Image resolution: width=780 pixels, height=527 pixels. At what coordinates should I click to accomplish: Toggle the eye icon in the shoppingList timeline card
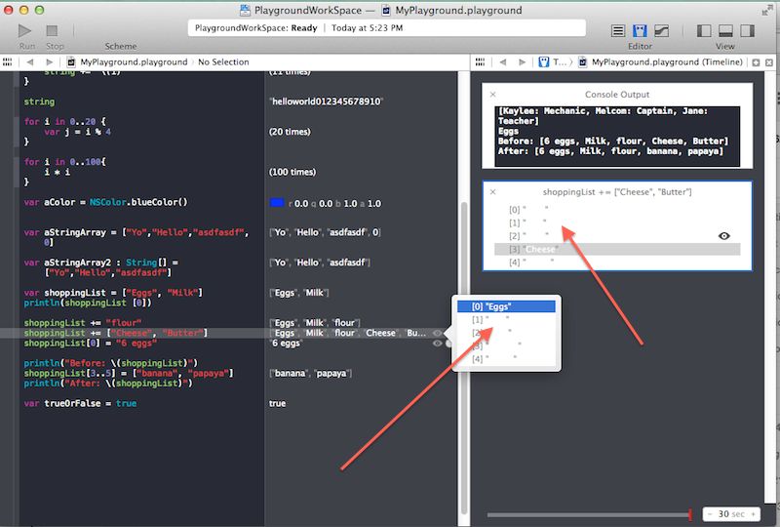tap(724, 236)
